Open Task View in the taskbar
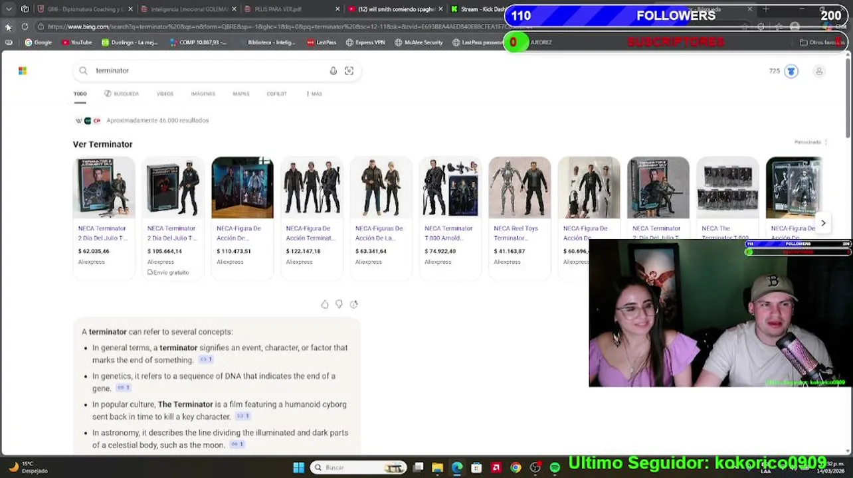The height and width of the screenshot is (478, 853). (x=418, y=467)
